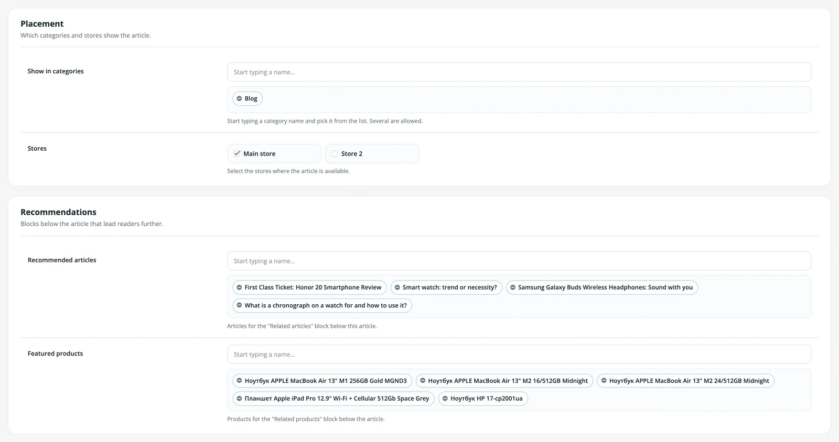Click 'Which categories and stores' subtitle
Image resolution: width=839 pixels, height=442 pixels.
coord(85,36)
